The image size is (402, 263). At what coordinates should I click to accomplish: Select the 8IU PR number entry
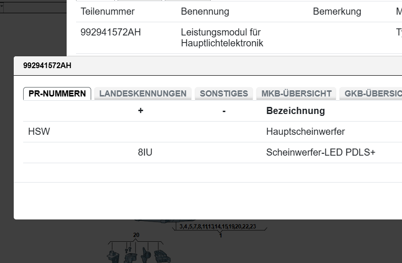[145, 153]
